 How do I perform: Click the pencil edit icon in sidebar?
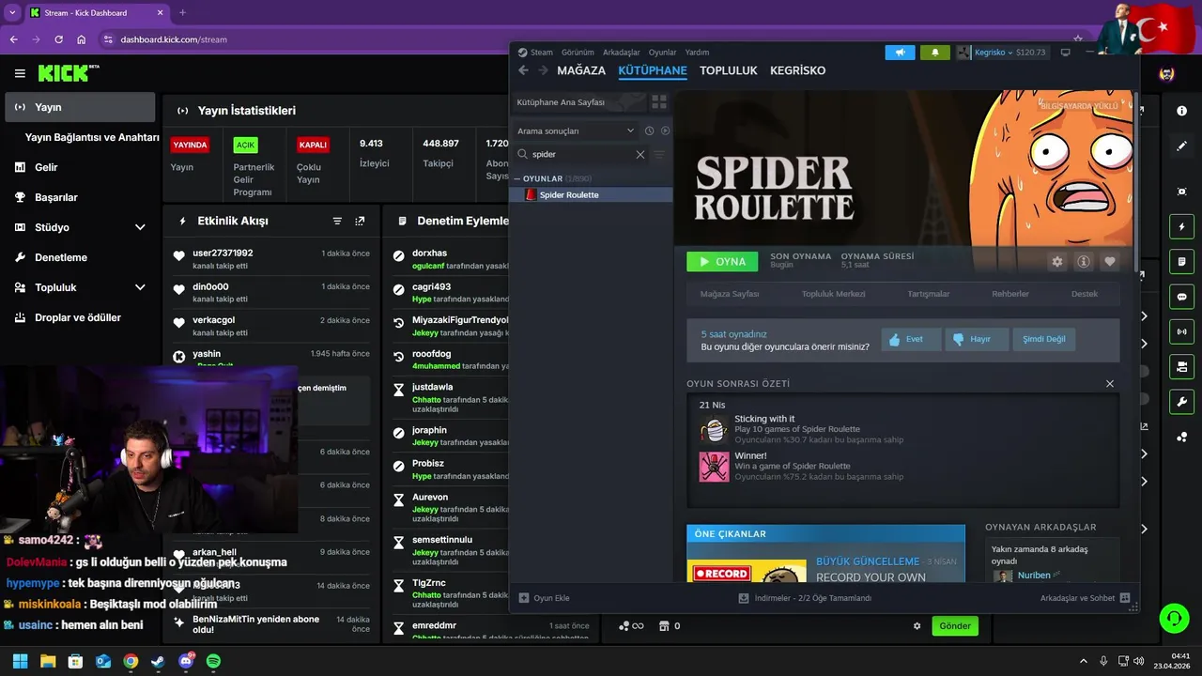click(x=1181, y=146)
